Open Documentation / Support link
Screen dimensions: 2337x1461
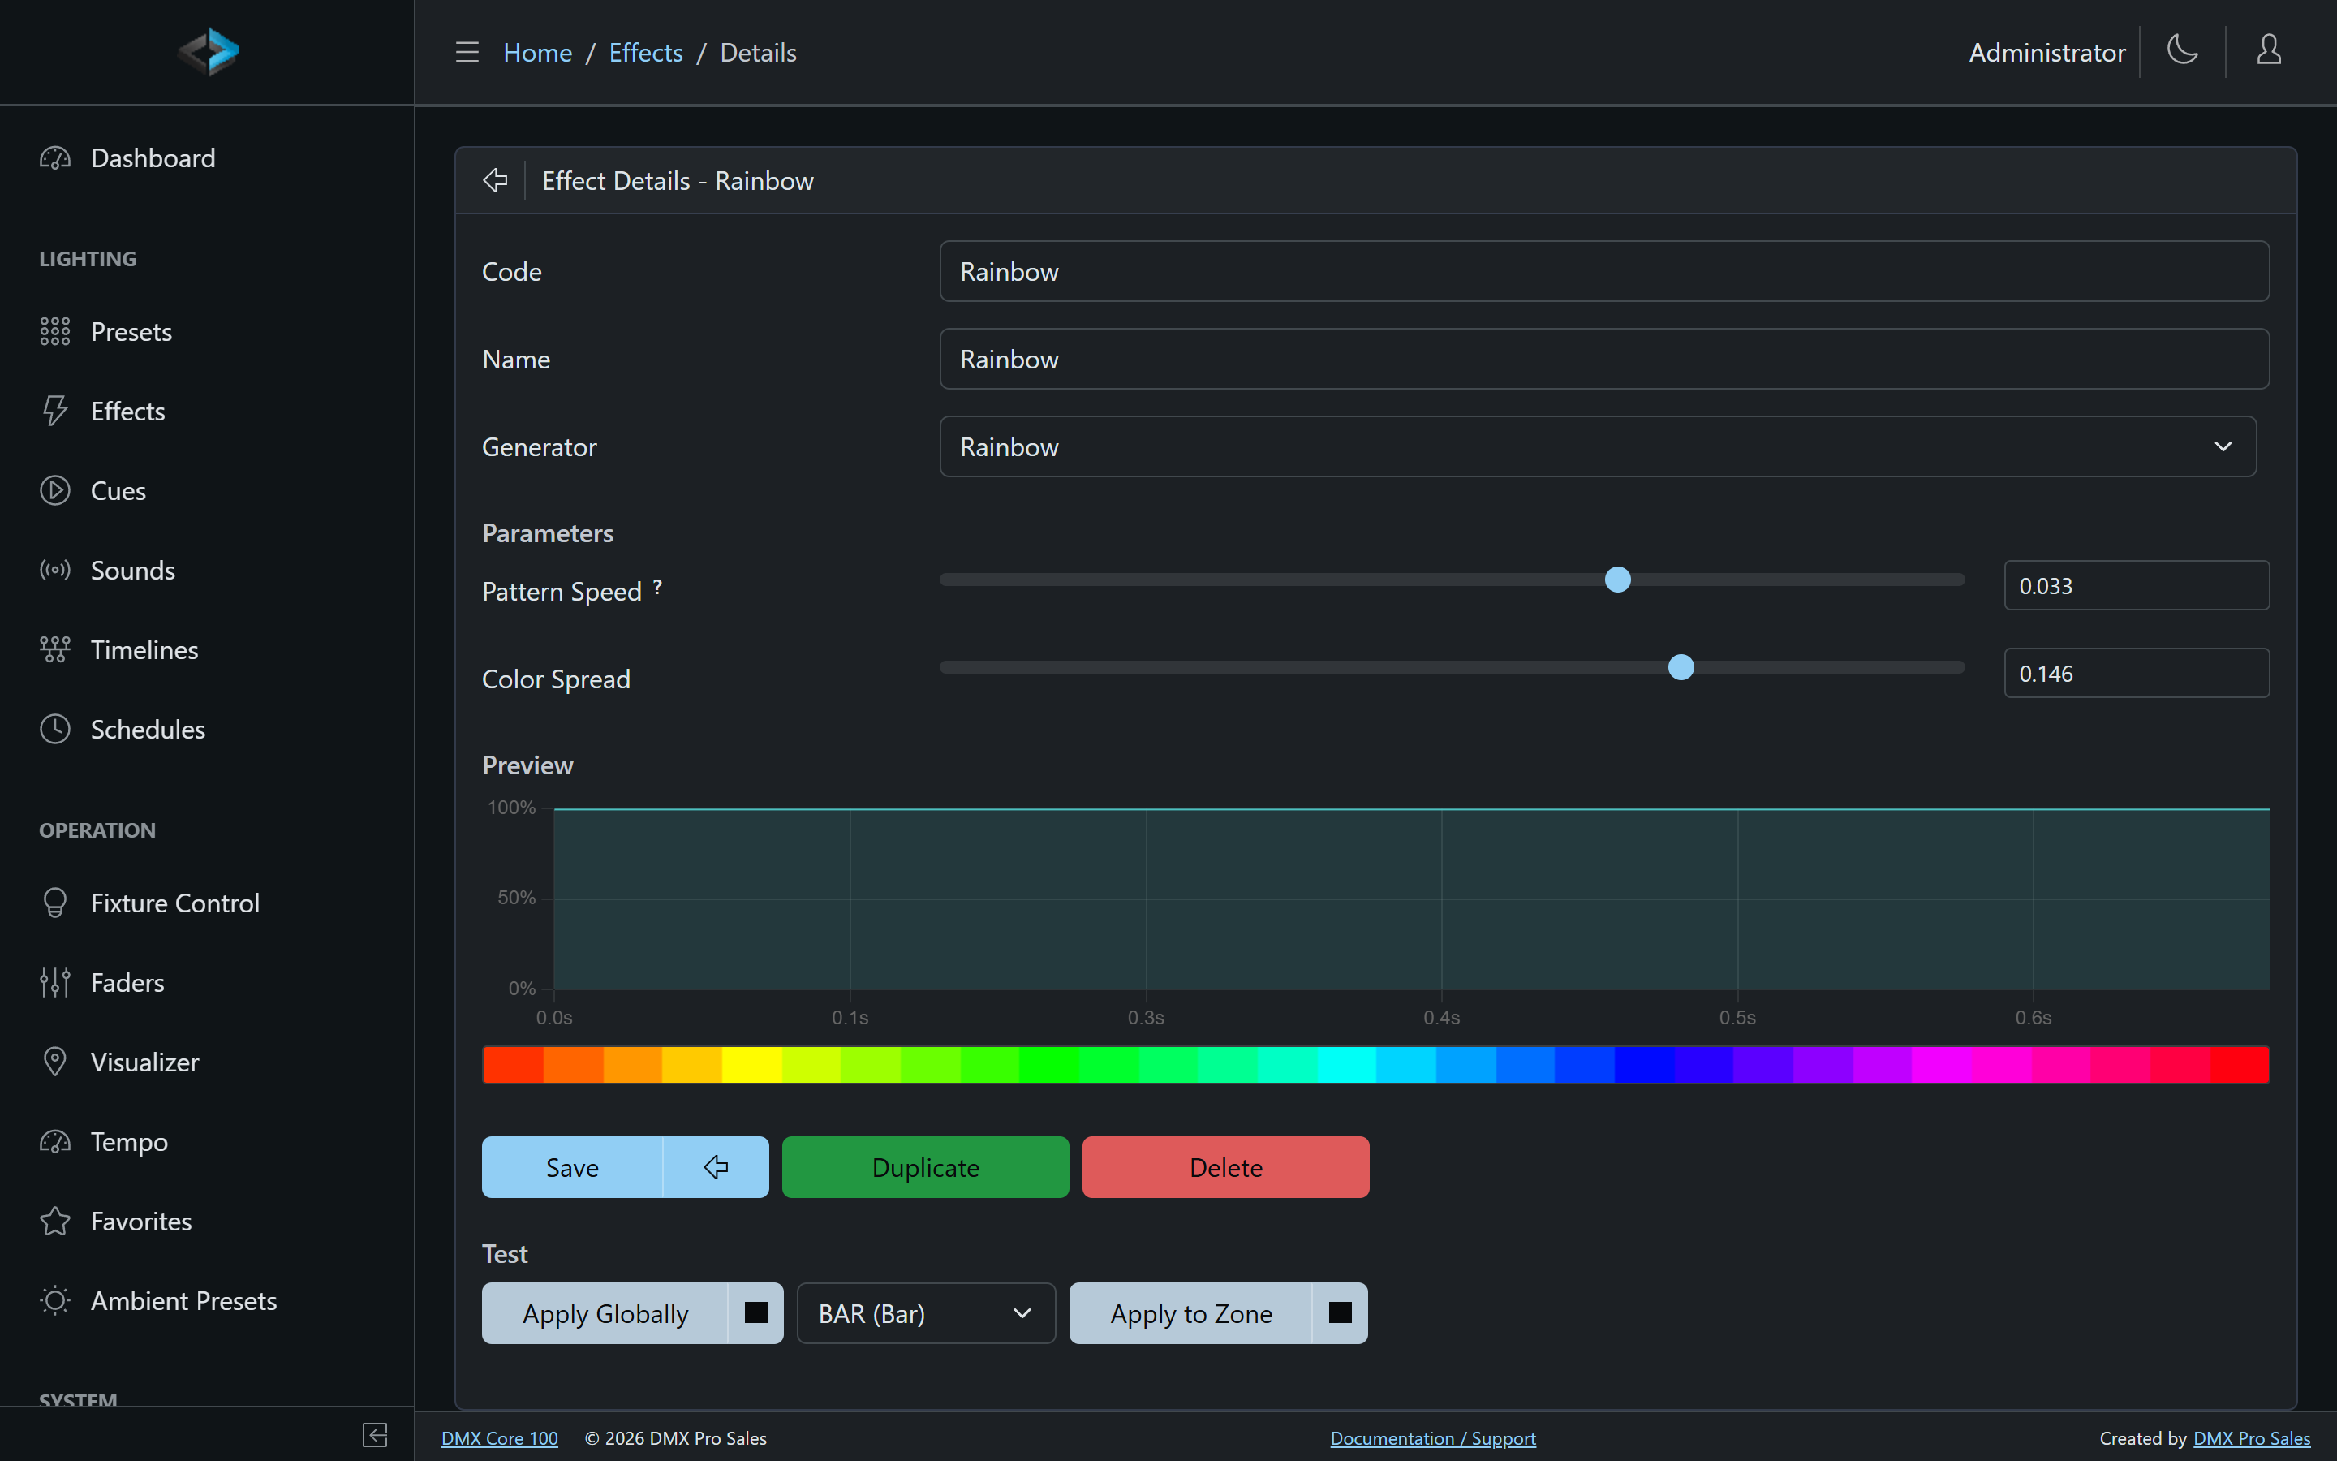click(x=1433, y=1437)
